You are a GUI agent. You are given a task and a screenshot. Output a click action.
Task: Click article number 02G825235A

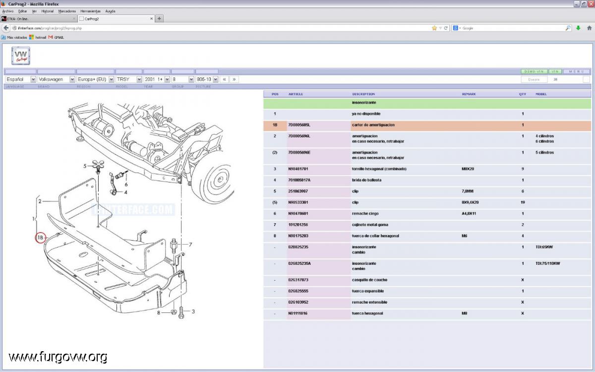(299, 263)
